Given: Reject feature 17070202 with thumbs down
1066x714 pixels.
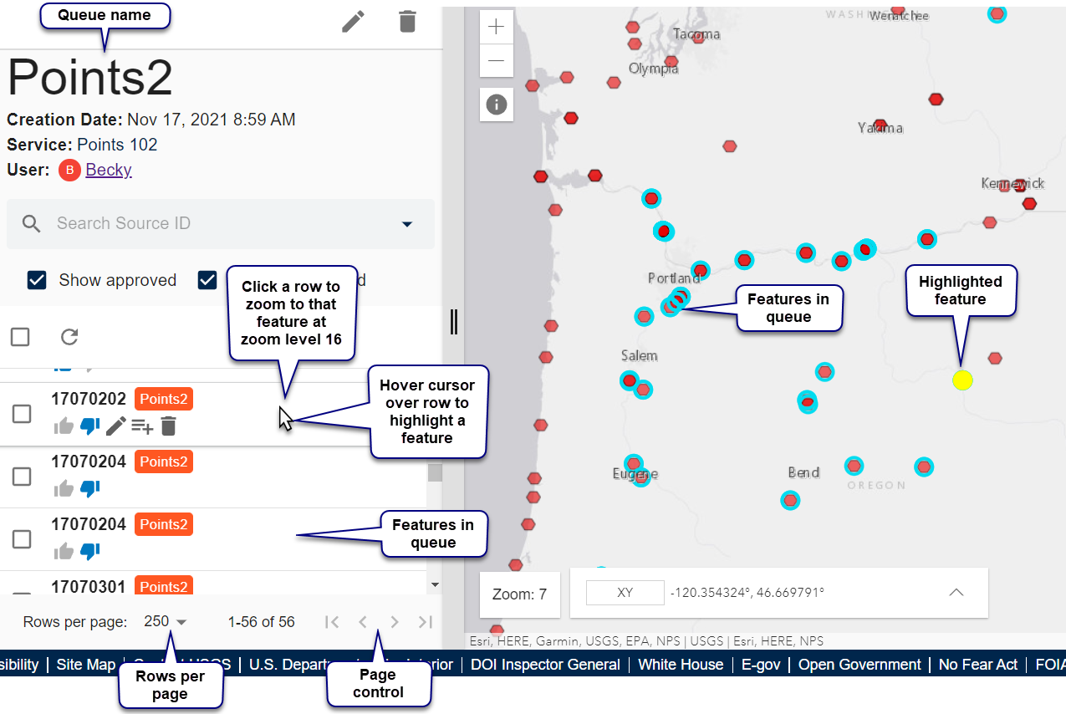Looking at the screenshot, I should pos(89,426).
